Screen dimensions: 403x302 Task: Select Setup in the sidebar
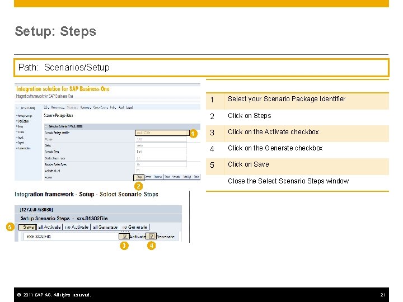pos(20,126)
